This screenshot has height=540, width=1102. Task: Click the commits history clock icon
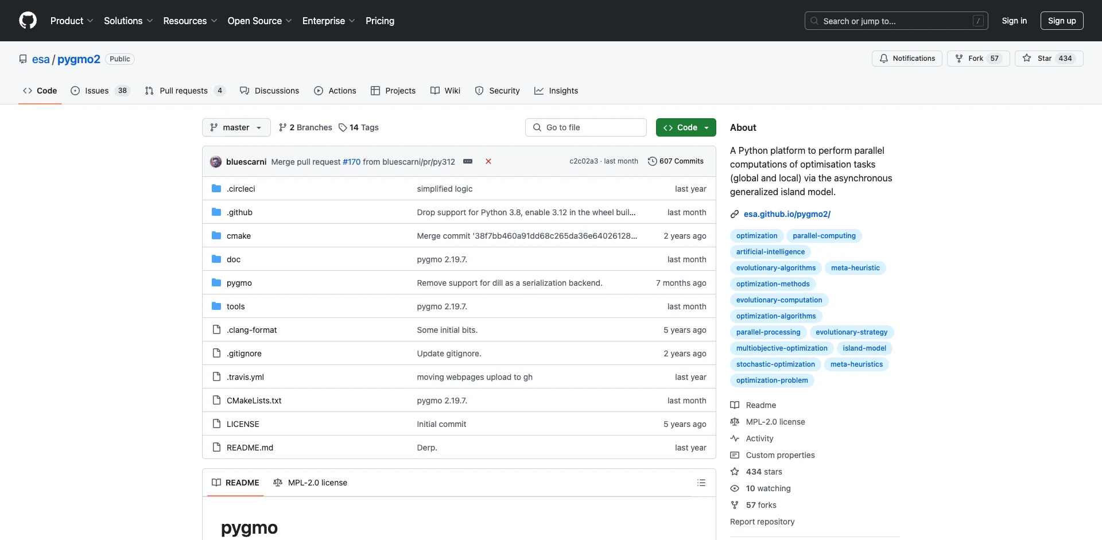(x=652, y=161)
